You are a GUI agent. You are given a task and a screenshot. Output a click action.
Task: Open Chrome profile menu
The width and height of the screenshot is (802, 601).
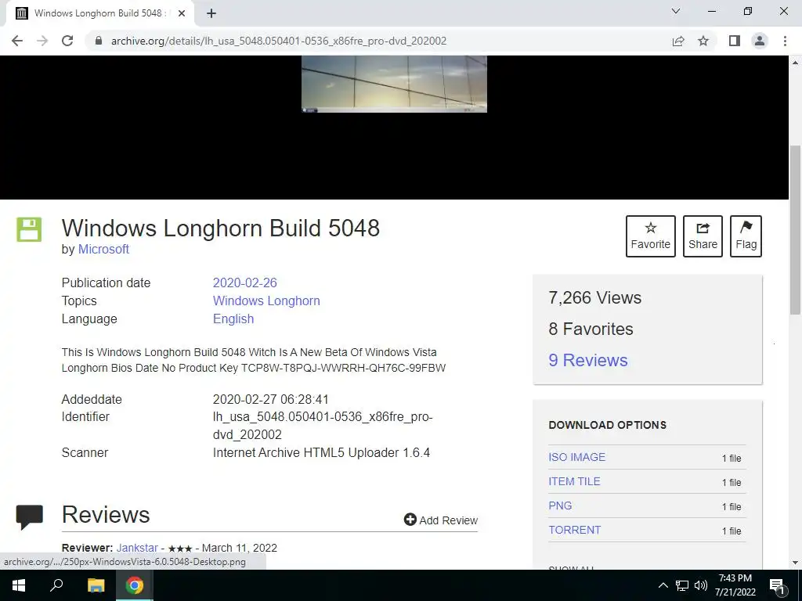point(760,41)
